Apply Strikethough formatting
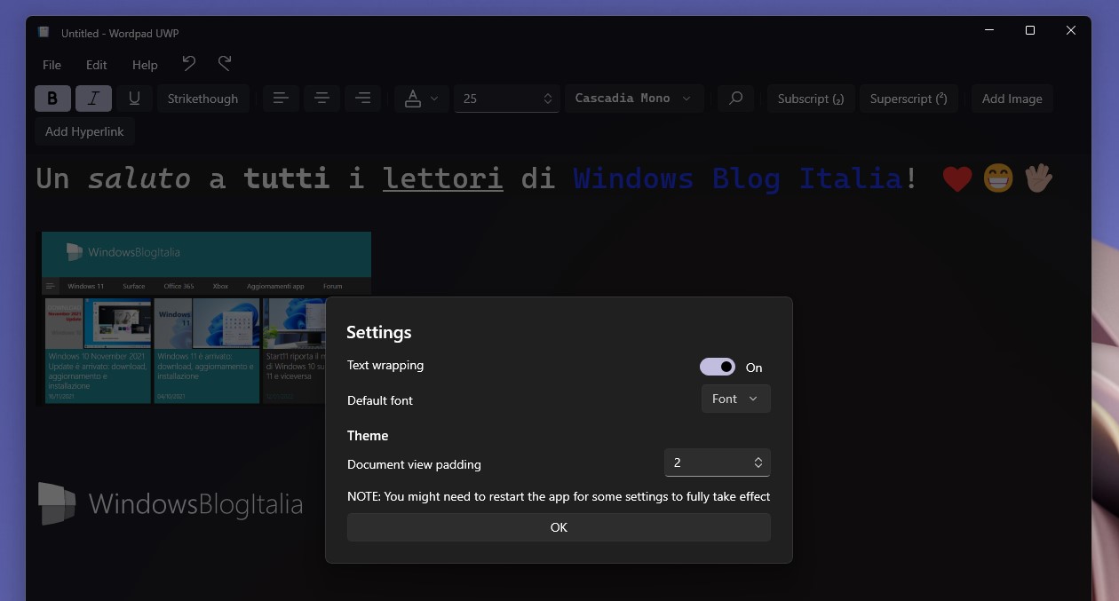This screenshot has width=1119, height=601. [202, 99]
